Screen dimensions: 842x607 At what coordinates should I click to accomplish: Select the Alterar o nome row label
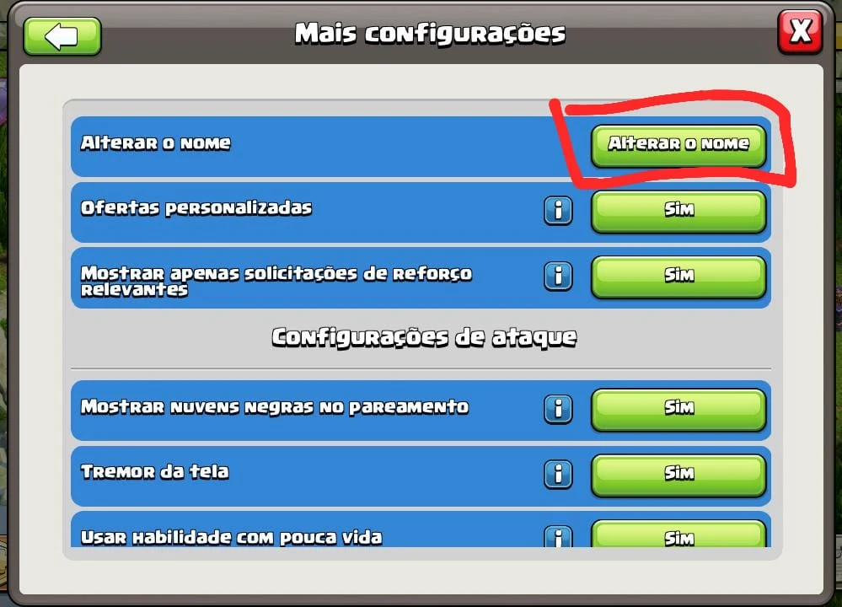coord(156,142)
